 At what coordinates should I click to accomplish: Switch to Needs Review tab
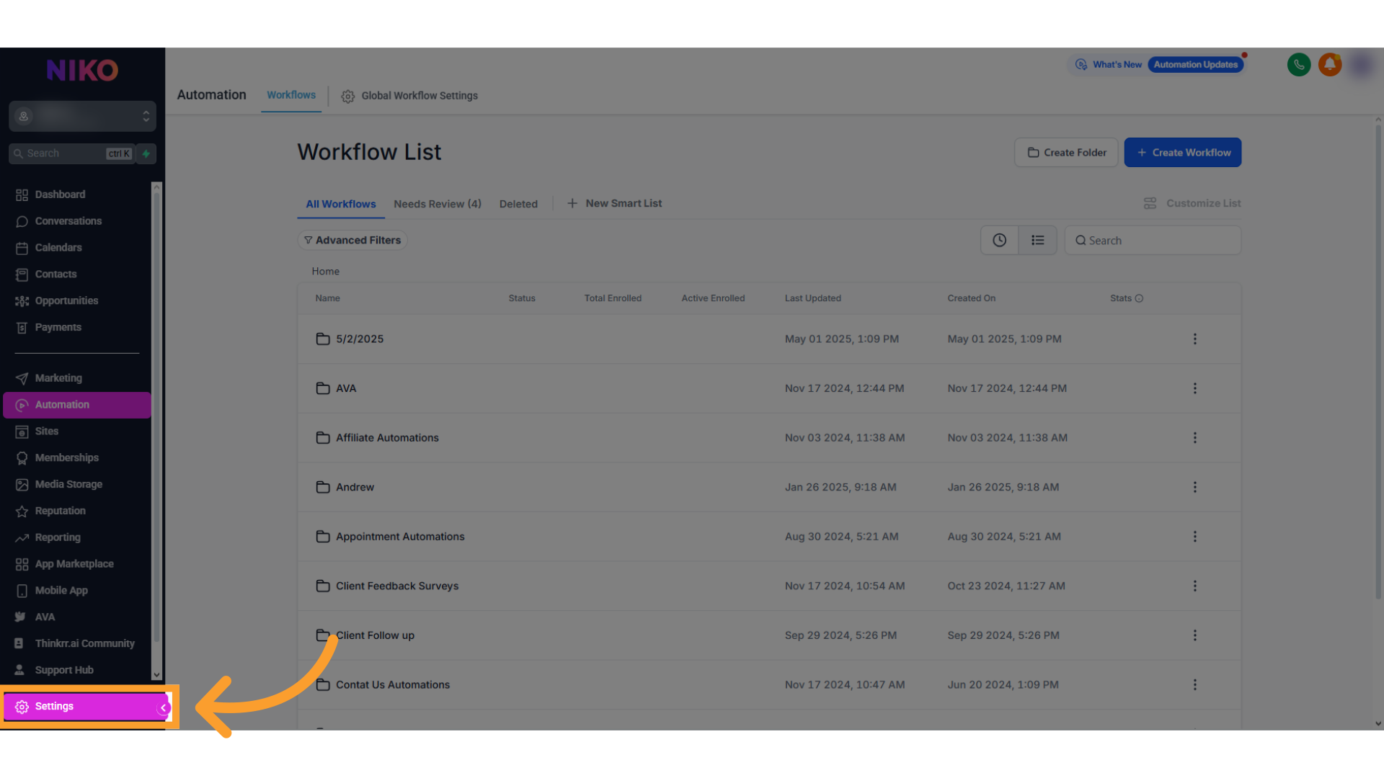pyautogui.click(x=437, y=204)
